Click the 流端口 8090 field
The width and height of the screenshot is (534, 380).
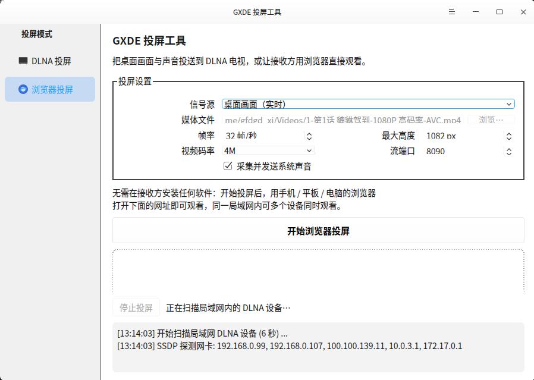[463, 151]
